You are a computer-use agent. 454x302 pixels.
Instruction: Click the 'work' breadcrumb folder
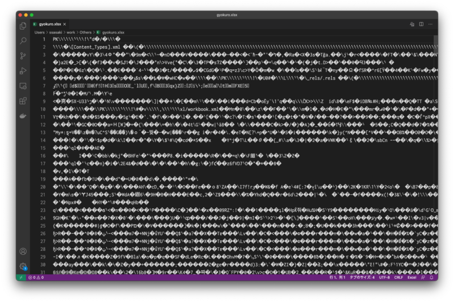click(70, 32)
